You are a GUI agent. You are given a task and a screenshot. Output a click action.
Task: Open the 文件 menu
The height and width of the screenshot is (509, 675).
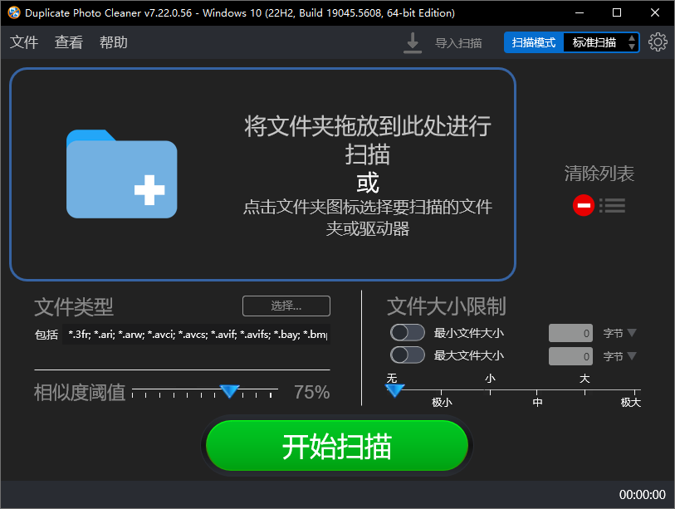tap(23, 42)
